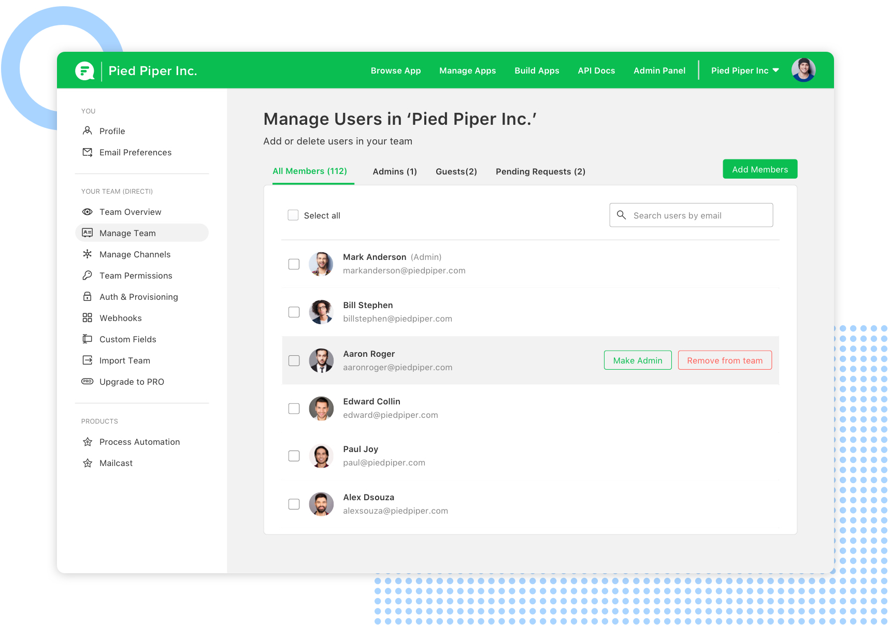The width and height of the screenshot is (891, 625).
Task: Expand the Pied Piper Inc team dropdown
Action: click(x=745, y=70)
